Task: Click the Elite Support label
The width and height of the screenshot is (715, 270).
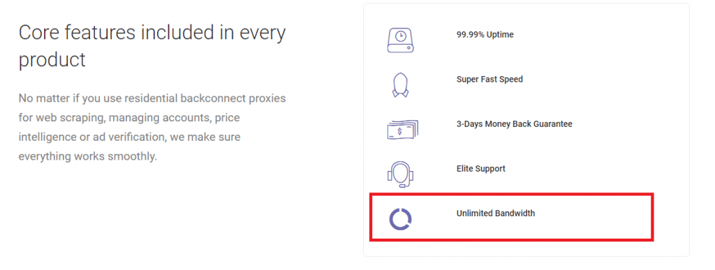Action: pos(480,168)
